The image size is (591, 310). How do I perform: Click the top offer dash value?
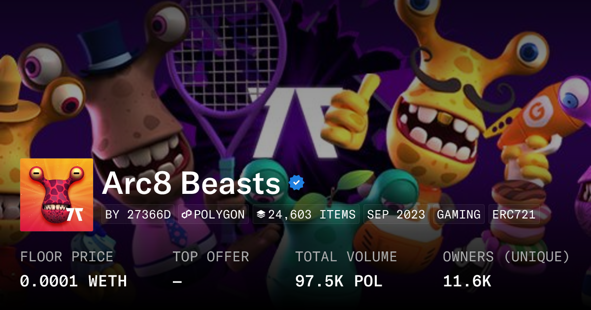pyautogui.click(x=177, y=281)
